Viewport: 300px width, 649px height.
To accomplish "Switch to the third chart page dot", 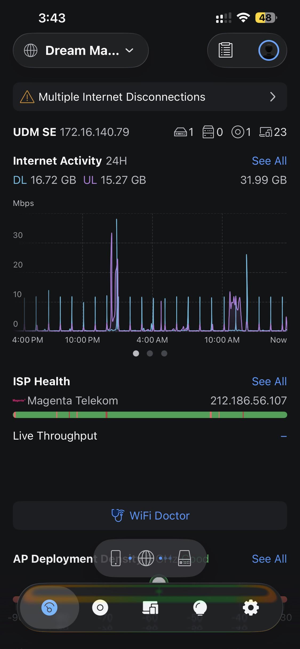I will [x=164, y=353].
